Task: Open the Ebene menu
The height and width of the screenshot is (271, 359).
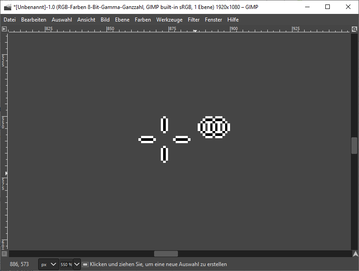Action: click(122, 20)
